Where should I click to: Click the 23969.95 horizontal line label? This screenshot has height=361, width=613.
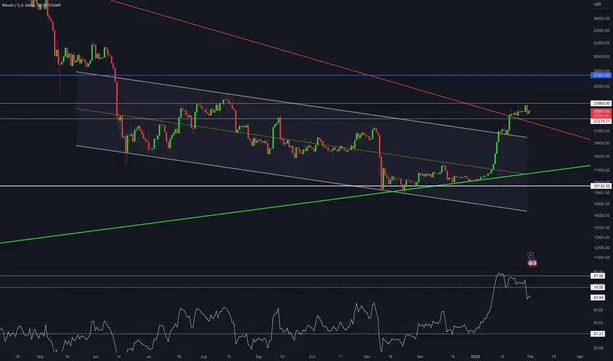pos(601,104)
